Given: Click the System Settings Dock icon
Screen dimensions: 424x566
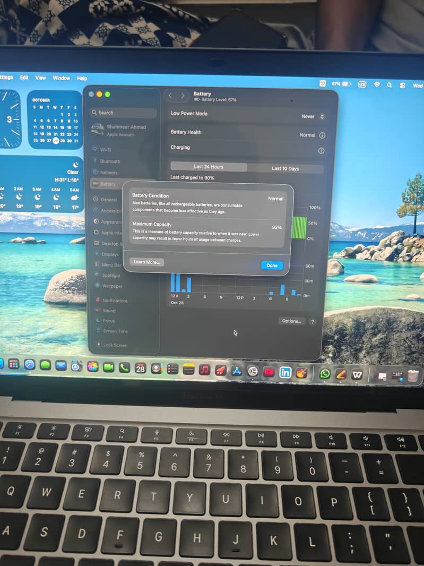Looking at the screenshot, I should coord(253,371).
